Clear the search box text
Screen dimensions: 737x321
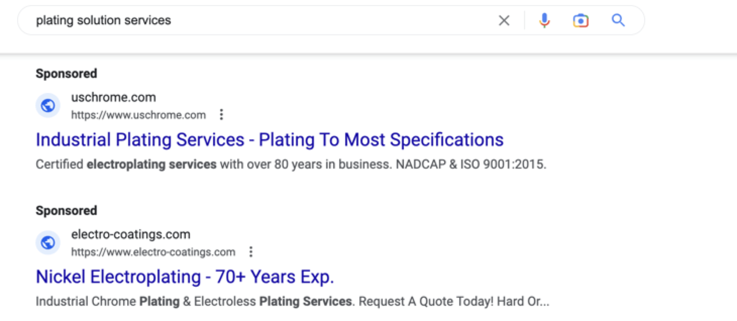click(x=504, y=21)
